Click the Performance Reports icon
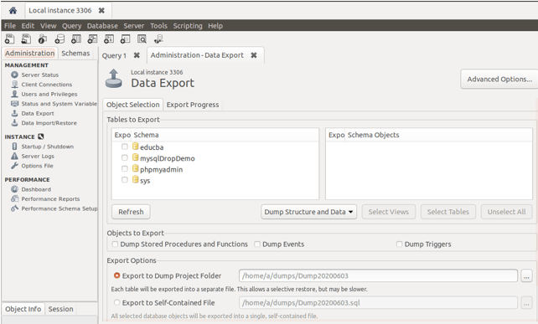538x324 pixels. 14,198
